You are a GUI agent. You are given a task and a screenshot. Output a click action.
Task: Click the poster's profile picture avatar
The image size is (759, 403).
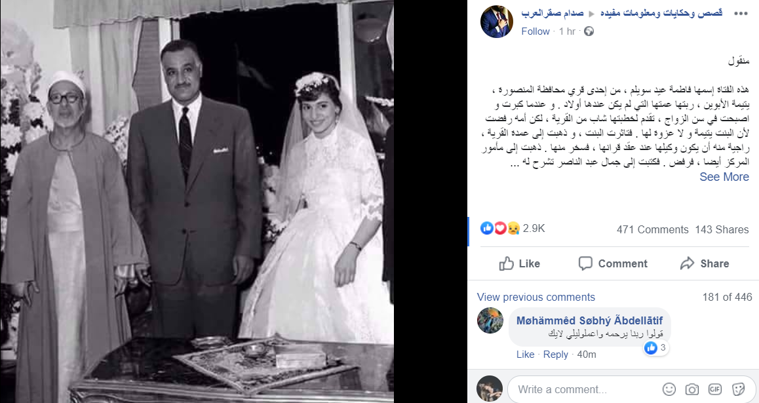pyautogui.click(x=497, y=22)
